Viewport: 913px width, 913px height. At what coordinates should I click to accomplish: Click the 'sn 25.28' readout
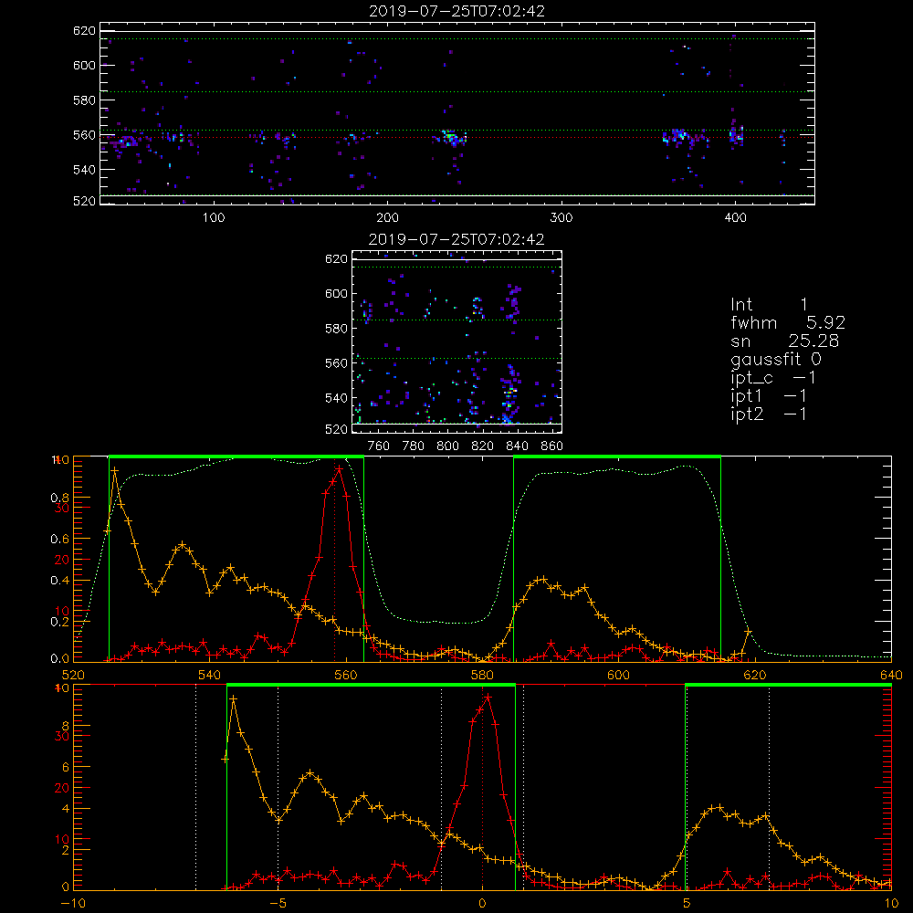[784, 341]
